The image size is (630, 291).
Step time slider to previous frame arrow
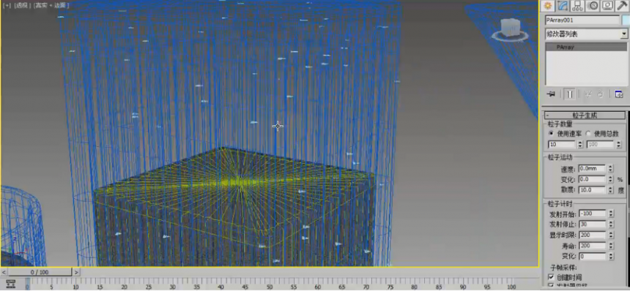click(4, 272)
